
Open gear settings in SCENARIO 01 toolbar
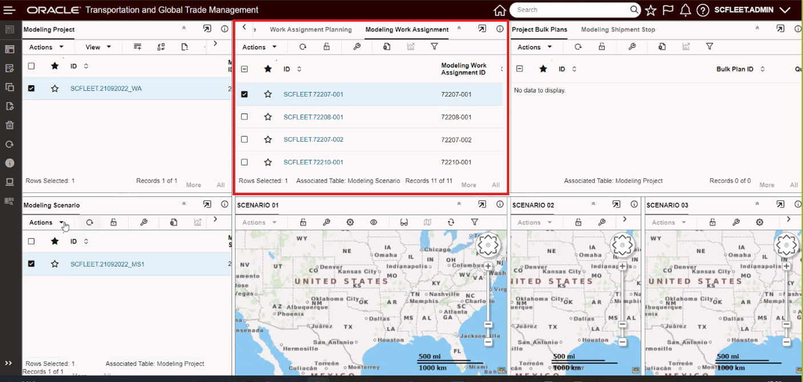[x=350, y=222]
